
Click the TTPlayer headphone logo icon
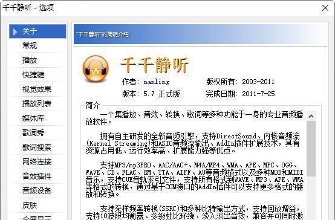click(x=96, y=69)
